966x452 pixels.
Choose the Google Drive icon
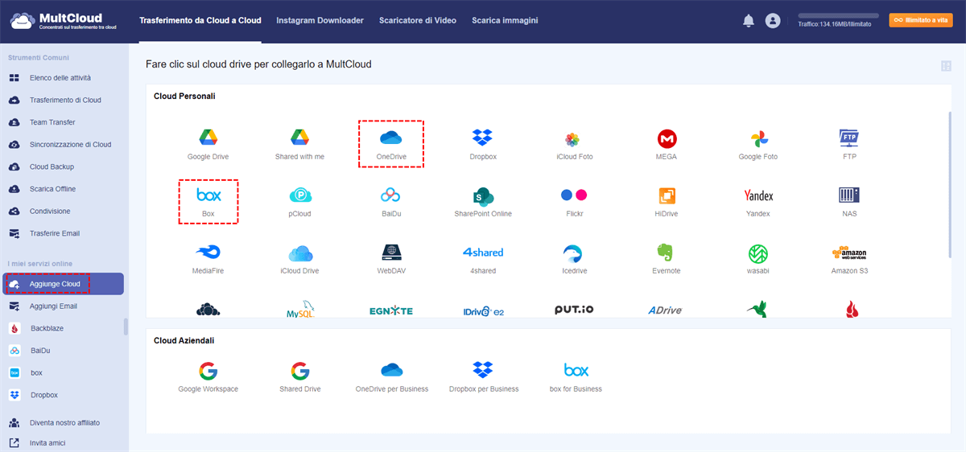tap(208, 138)
